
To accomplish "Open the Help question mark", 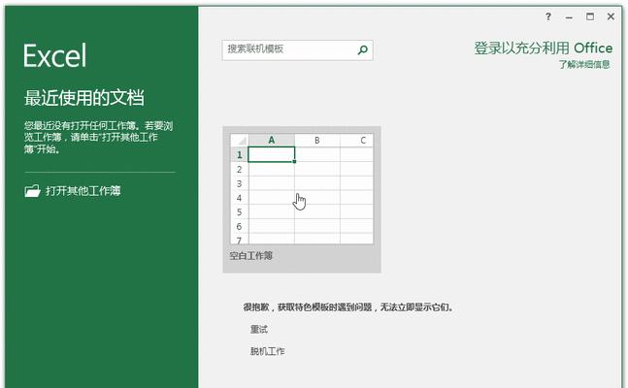I will click(548, 16).
